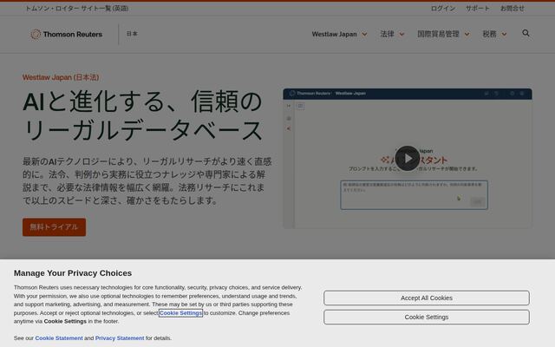The image size is (555, 347).
Task: Open the Westlaw Japan nav item
Action: click(334, 35)
